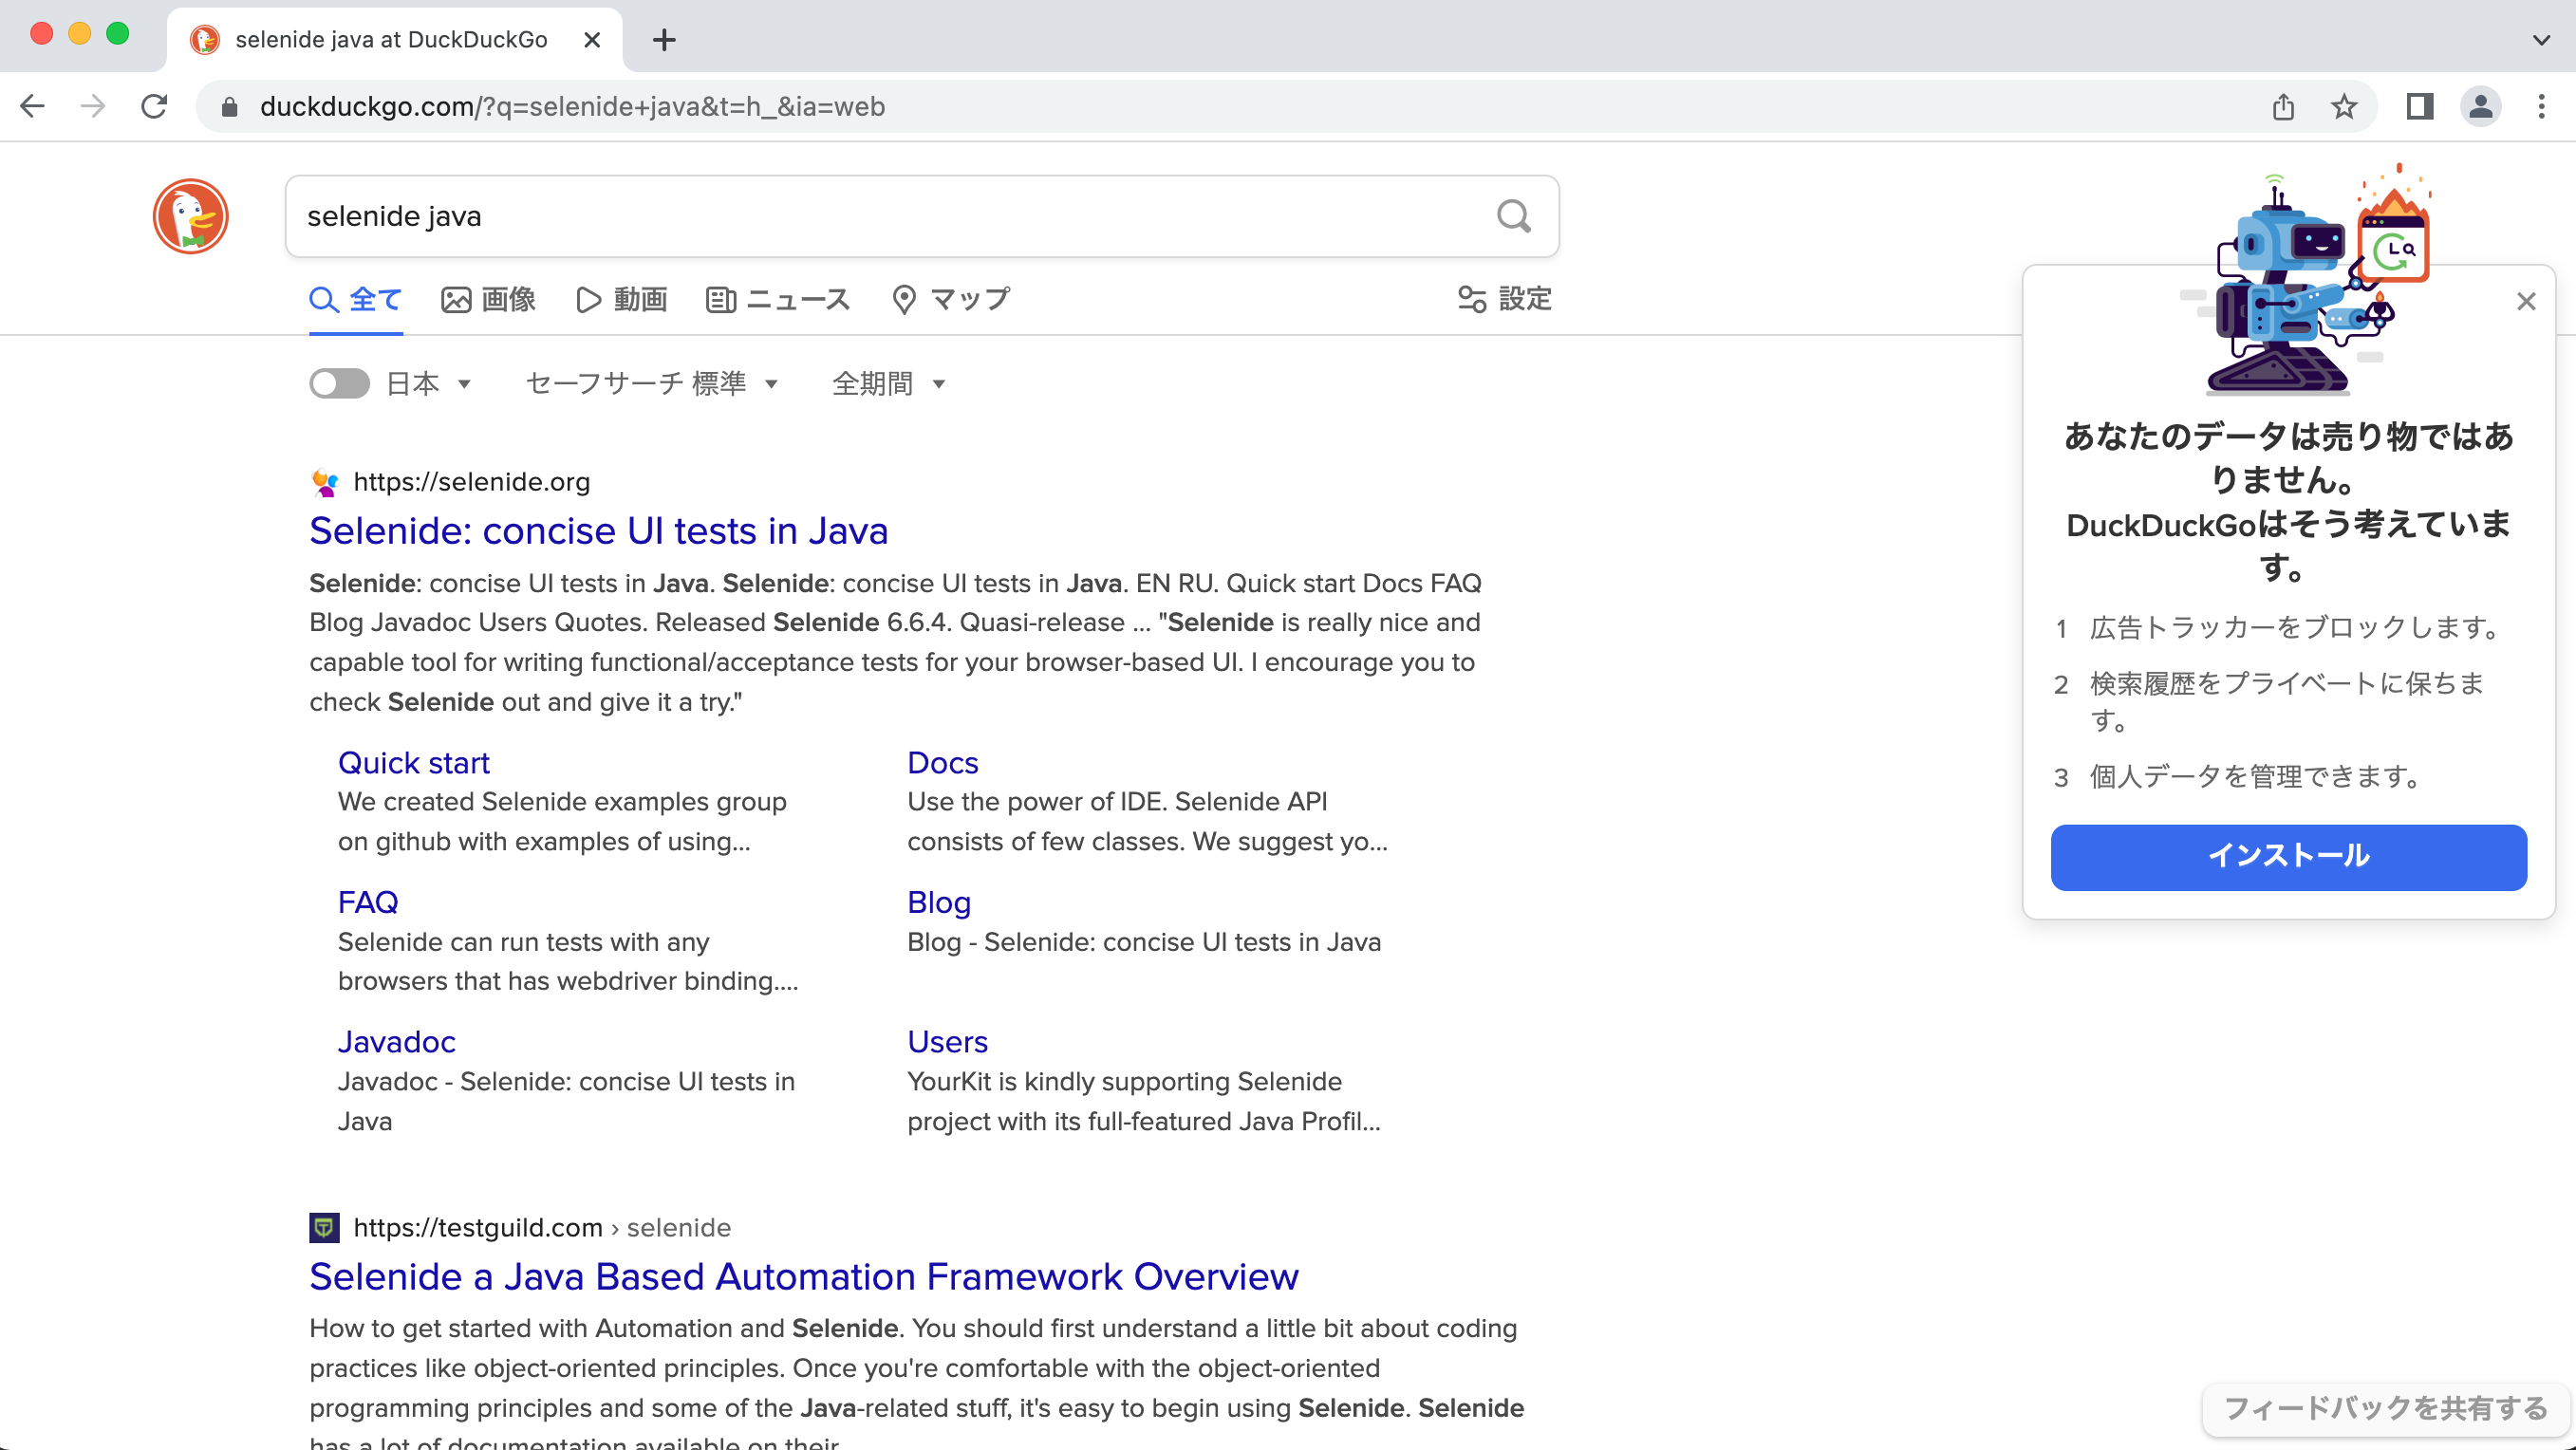The height and width of the screenshot is (1450, 2576).
Task: Open the Javadoc sitelink
Action: coord(396,1042)
